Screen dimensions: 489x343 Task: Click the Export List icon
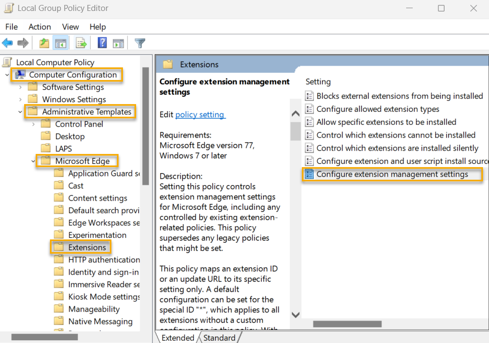80,43
